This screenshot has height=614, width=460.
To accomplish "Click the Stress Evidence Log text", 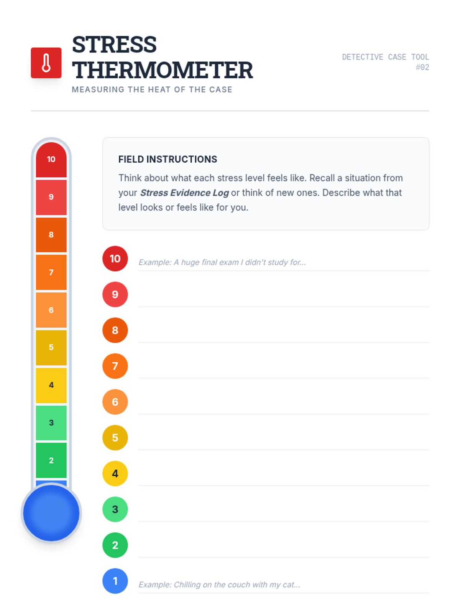I will coord(184,193).
